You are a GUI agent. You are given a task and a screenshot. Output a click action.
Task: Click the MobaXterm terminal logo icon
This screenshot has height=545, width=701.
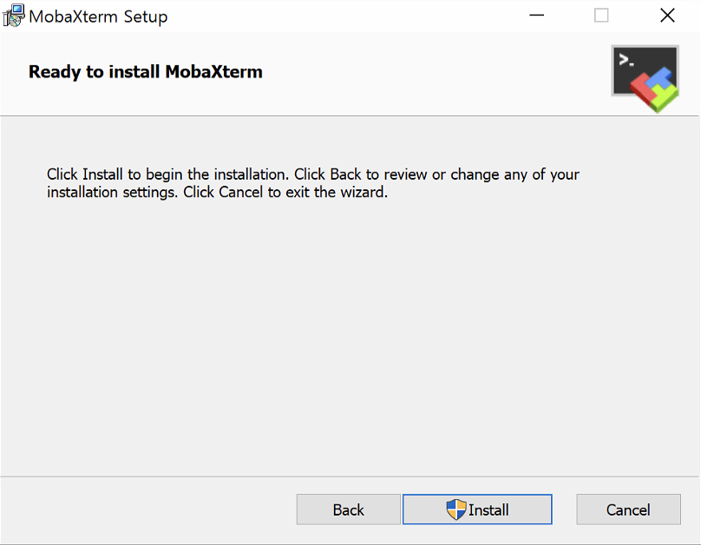(x=645, y=78)
